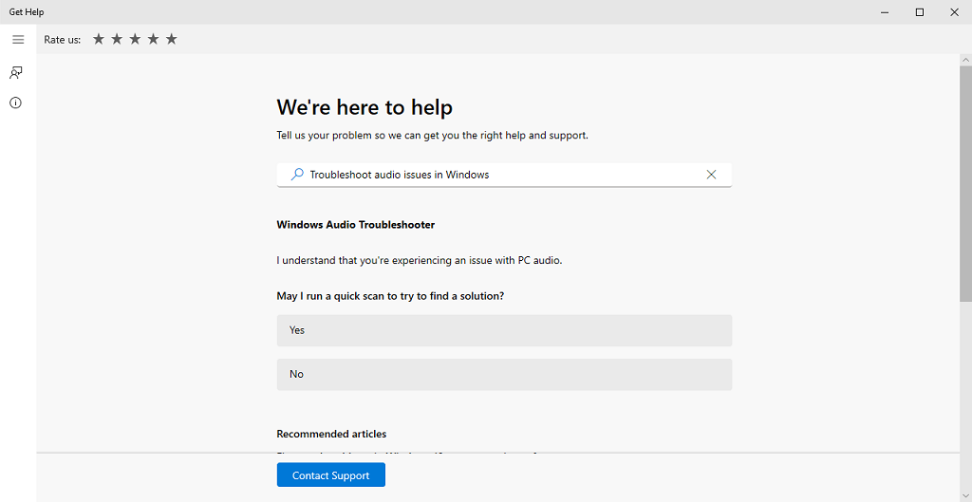Rate the app one star
This screenshot has width=972, height=502.
pyautogui.click(x=99, y=39)
